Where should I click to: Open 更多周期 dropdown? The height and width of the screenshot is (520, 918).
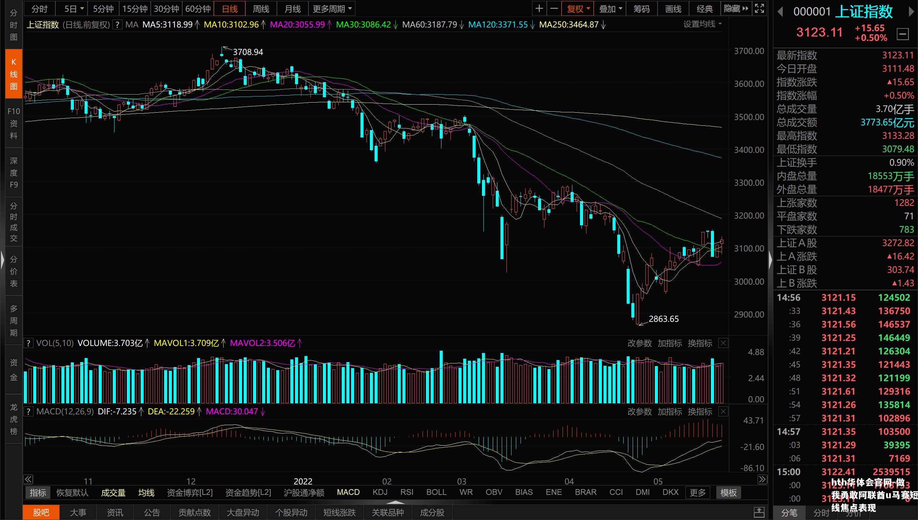point(332,9)
